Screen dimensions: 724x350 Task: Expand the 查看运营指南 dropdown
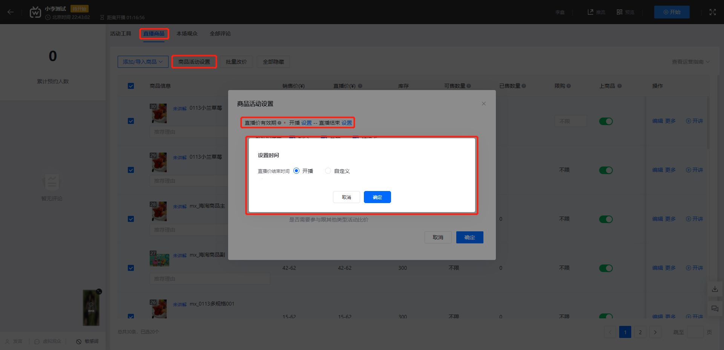(690, 62)
